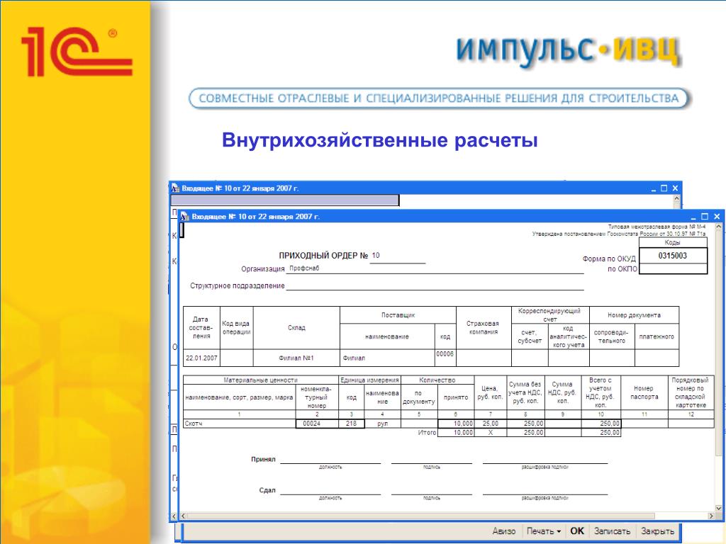Select the order number 10 field
Viewport: 726px width, 544px height.
[x=397, y=256]
